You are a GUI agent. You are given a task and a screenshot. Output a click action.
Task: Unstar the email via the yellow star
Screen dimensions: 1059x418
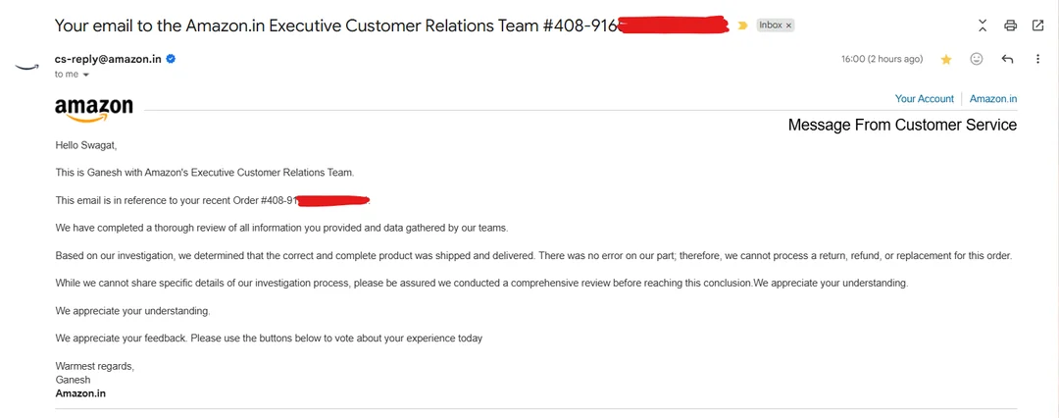[x=945, y=59]
